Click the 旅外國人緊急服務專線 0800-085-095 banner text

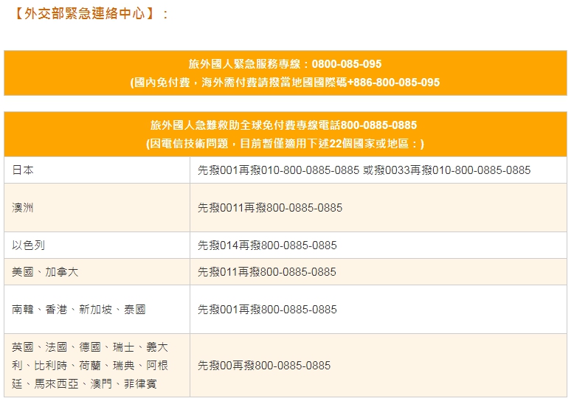coord(285,64)
